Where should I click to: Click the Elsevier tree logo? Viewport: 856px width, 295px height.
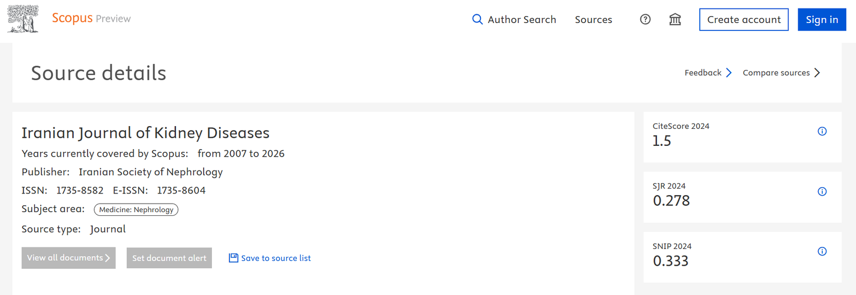(x=23, y=19)
